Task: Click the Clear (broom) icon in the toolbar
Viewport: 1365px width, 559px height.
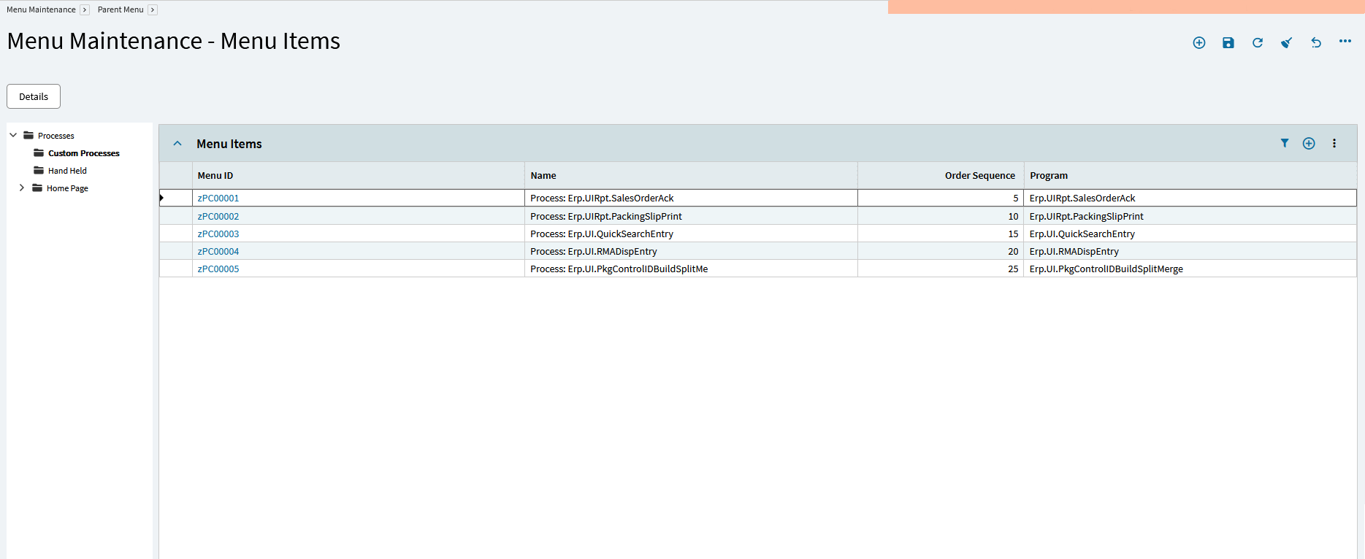Action: coord(1287,42)
